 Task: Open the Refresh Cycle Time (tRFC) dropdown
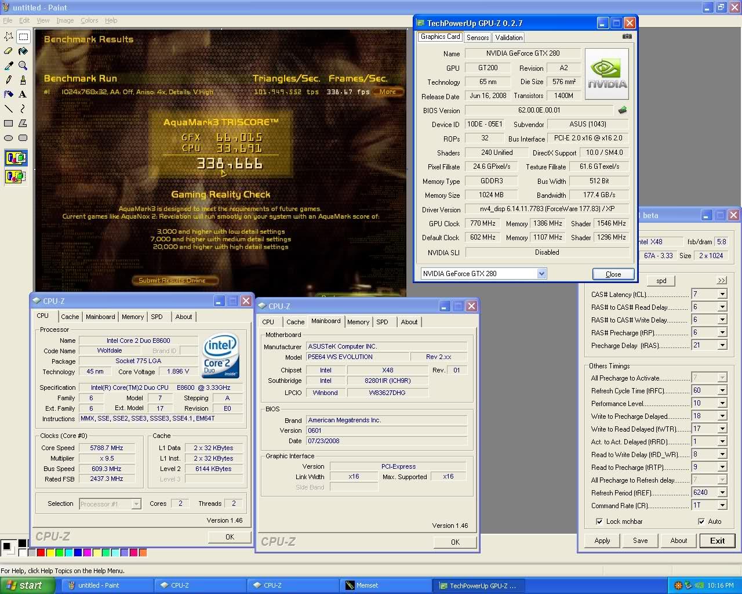(x=722, y=390)
